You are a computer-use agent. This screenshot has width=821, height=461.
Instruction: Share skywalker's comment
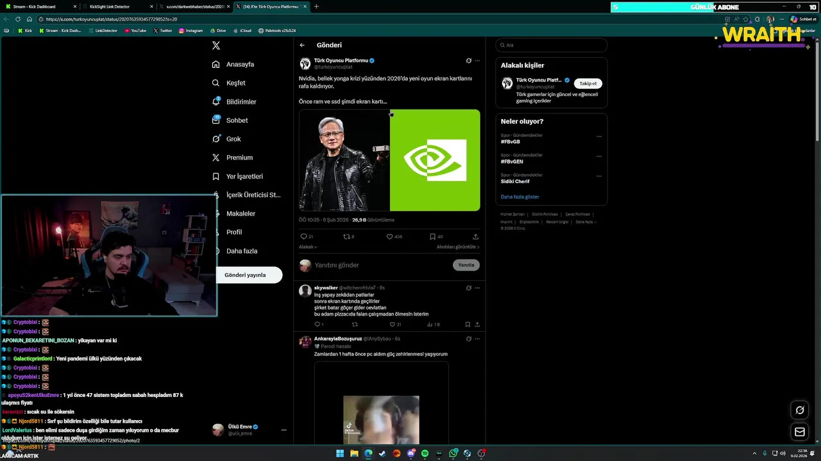tap(477, 325)
